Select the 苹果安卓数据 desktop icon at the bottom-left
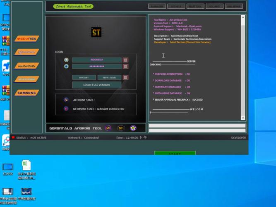This screenshot has width=276, height=207. (x=8, y=196)
